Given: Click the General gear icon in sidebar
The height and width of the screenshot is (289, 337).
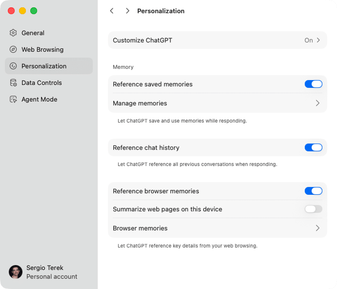Looking at the screenshot, I should coord(13,33).
